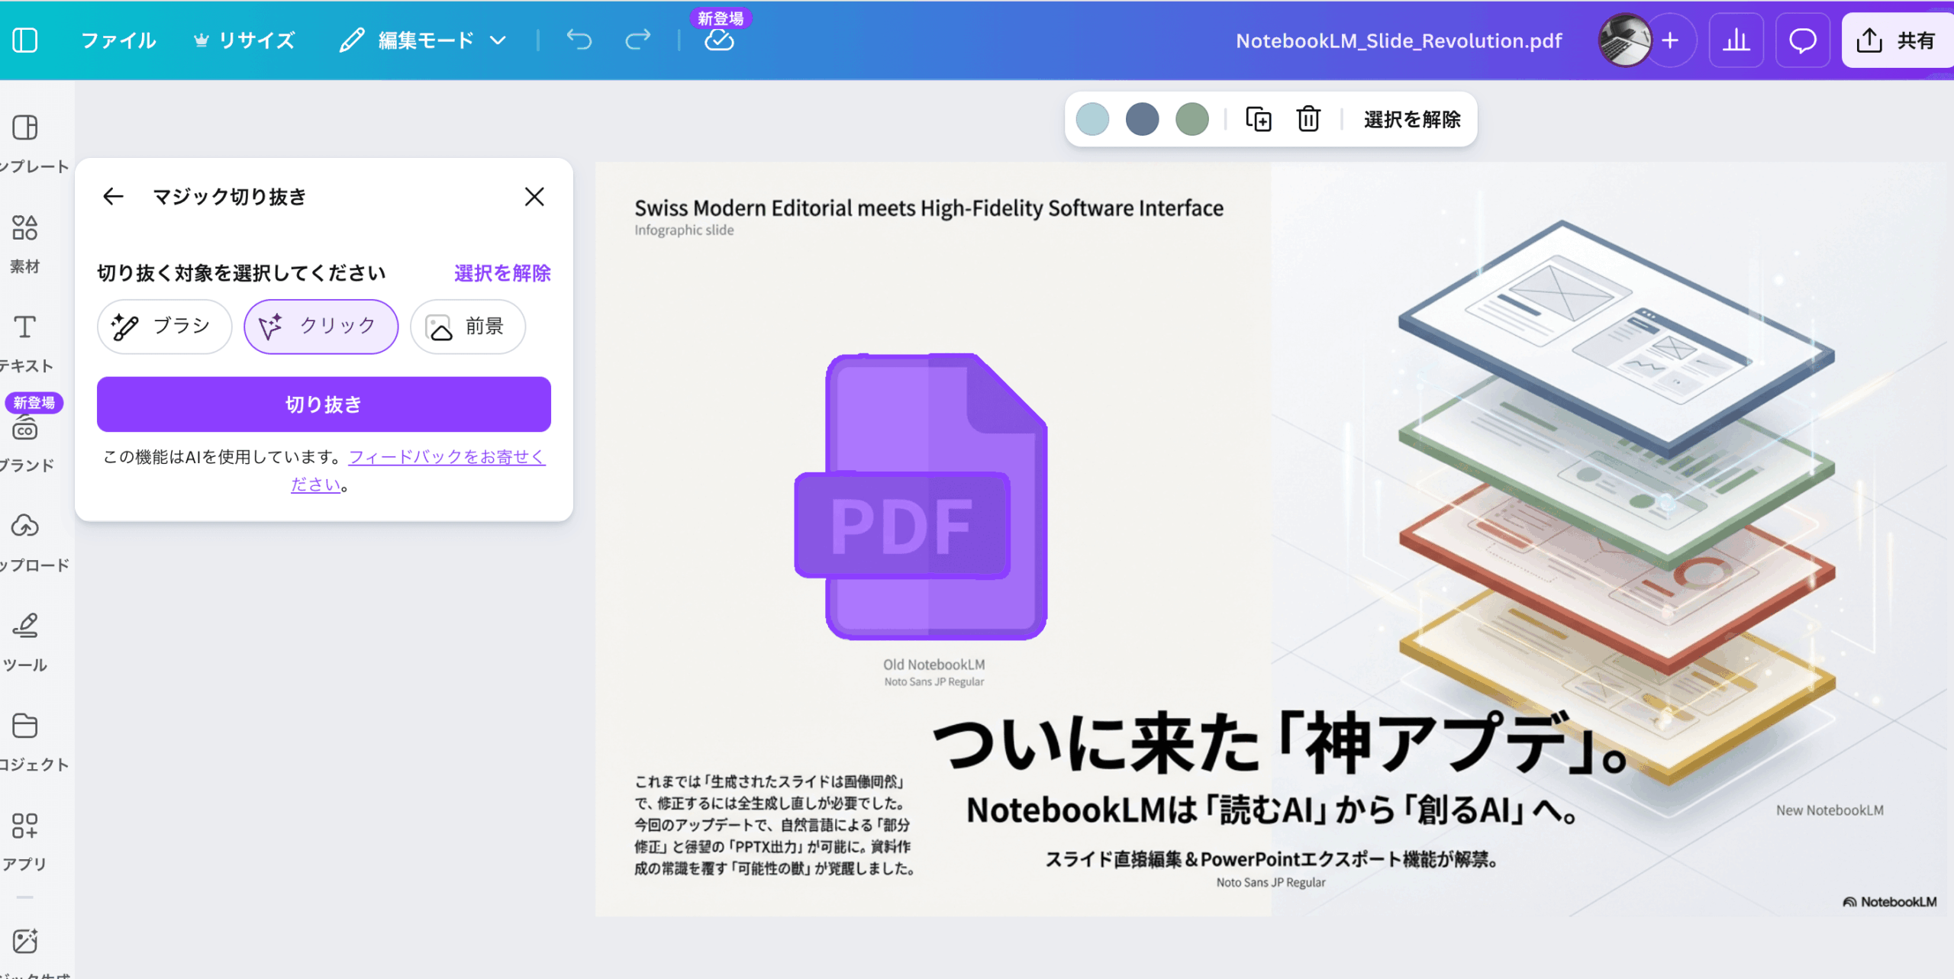Open the add collaborator plus button
Viewport: 1954px width, 979px height.
click(1670, 40)
